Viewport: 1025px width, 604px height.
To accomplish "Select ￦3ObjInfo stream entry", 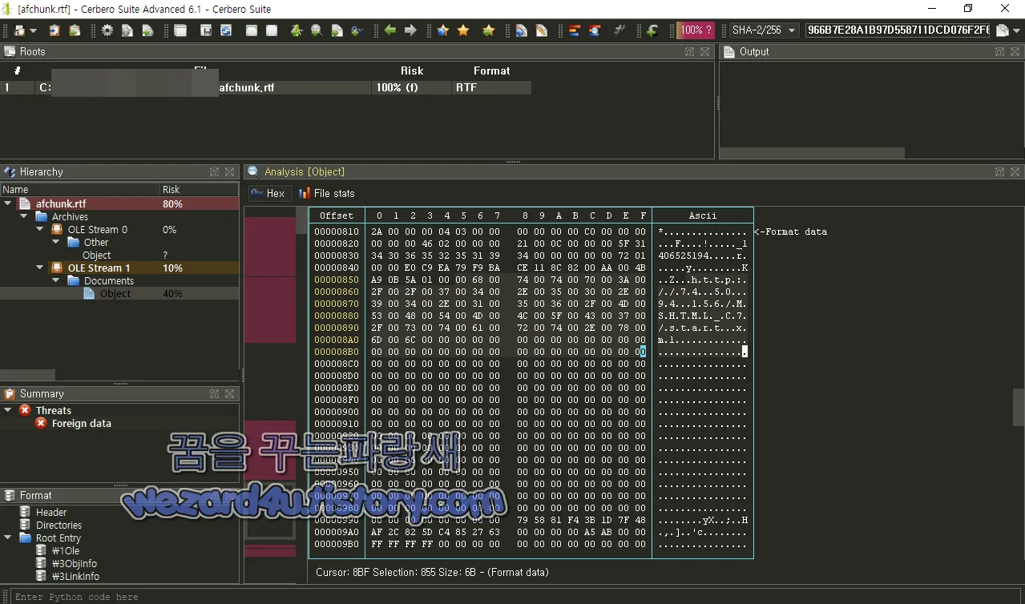I will click(x=75, y=563).
